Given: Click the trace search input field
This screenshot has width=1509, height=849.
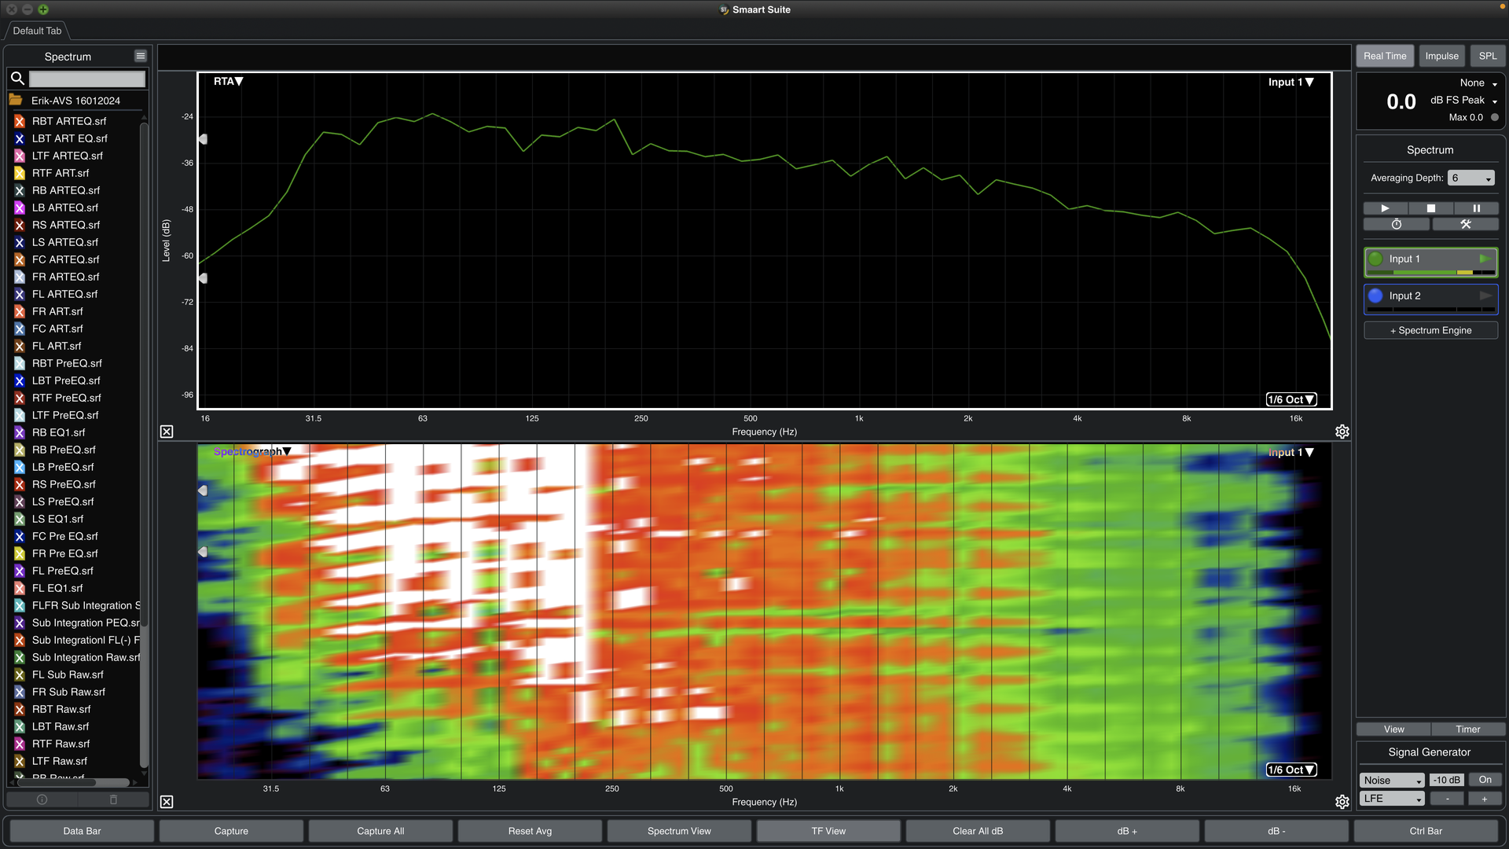Looking at the screenshot, I should click(x=86, y=79).
